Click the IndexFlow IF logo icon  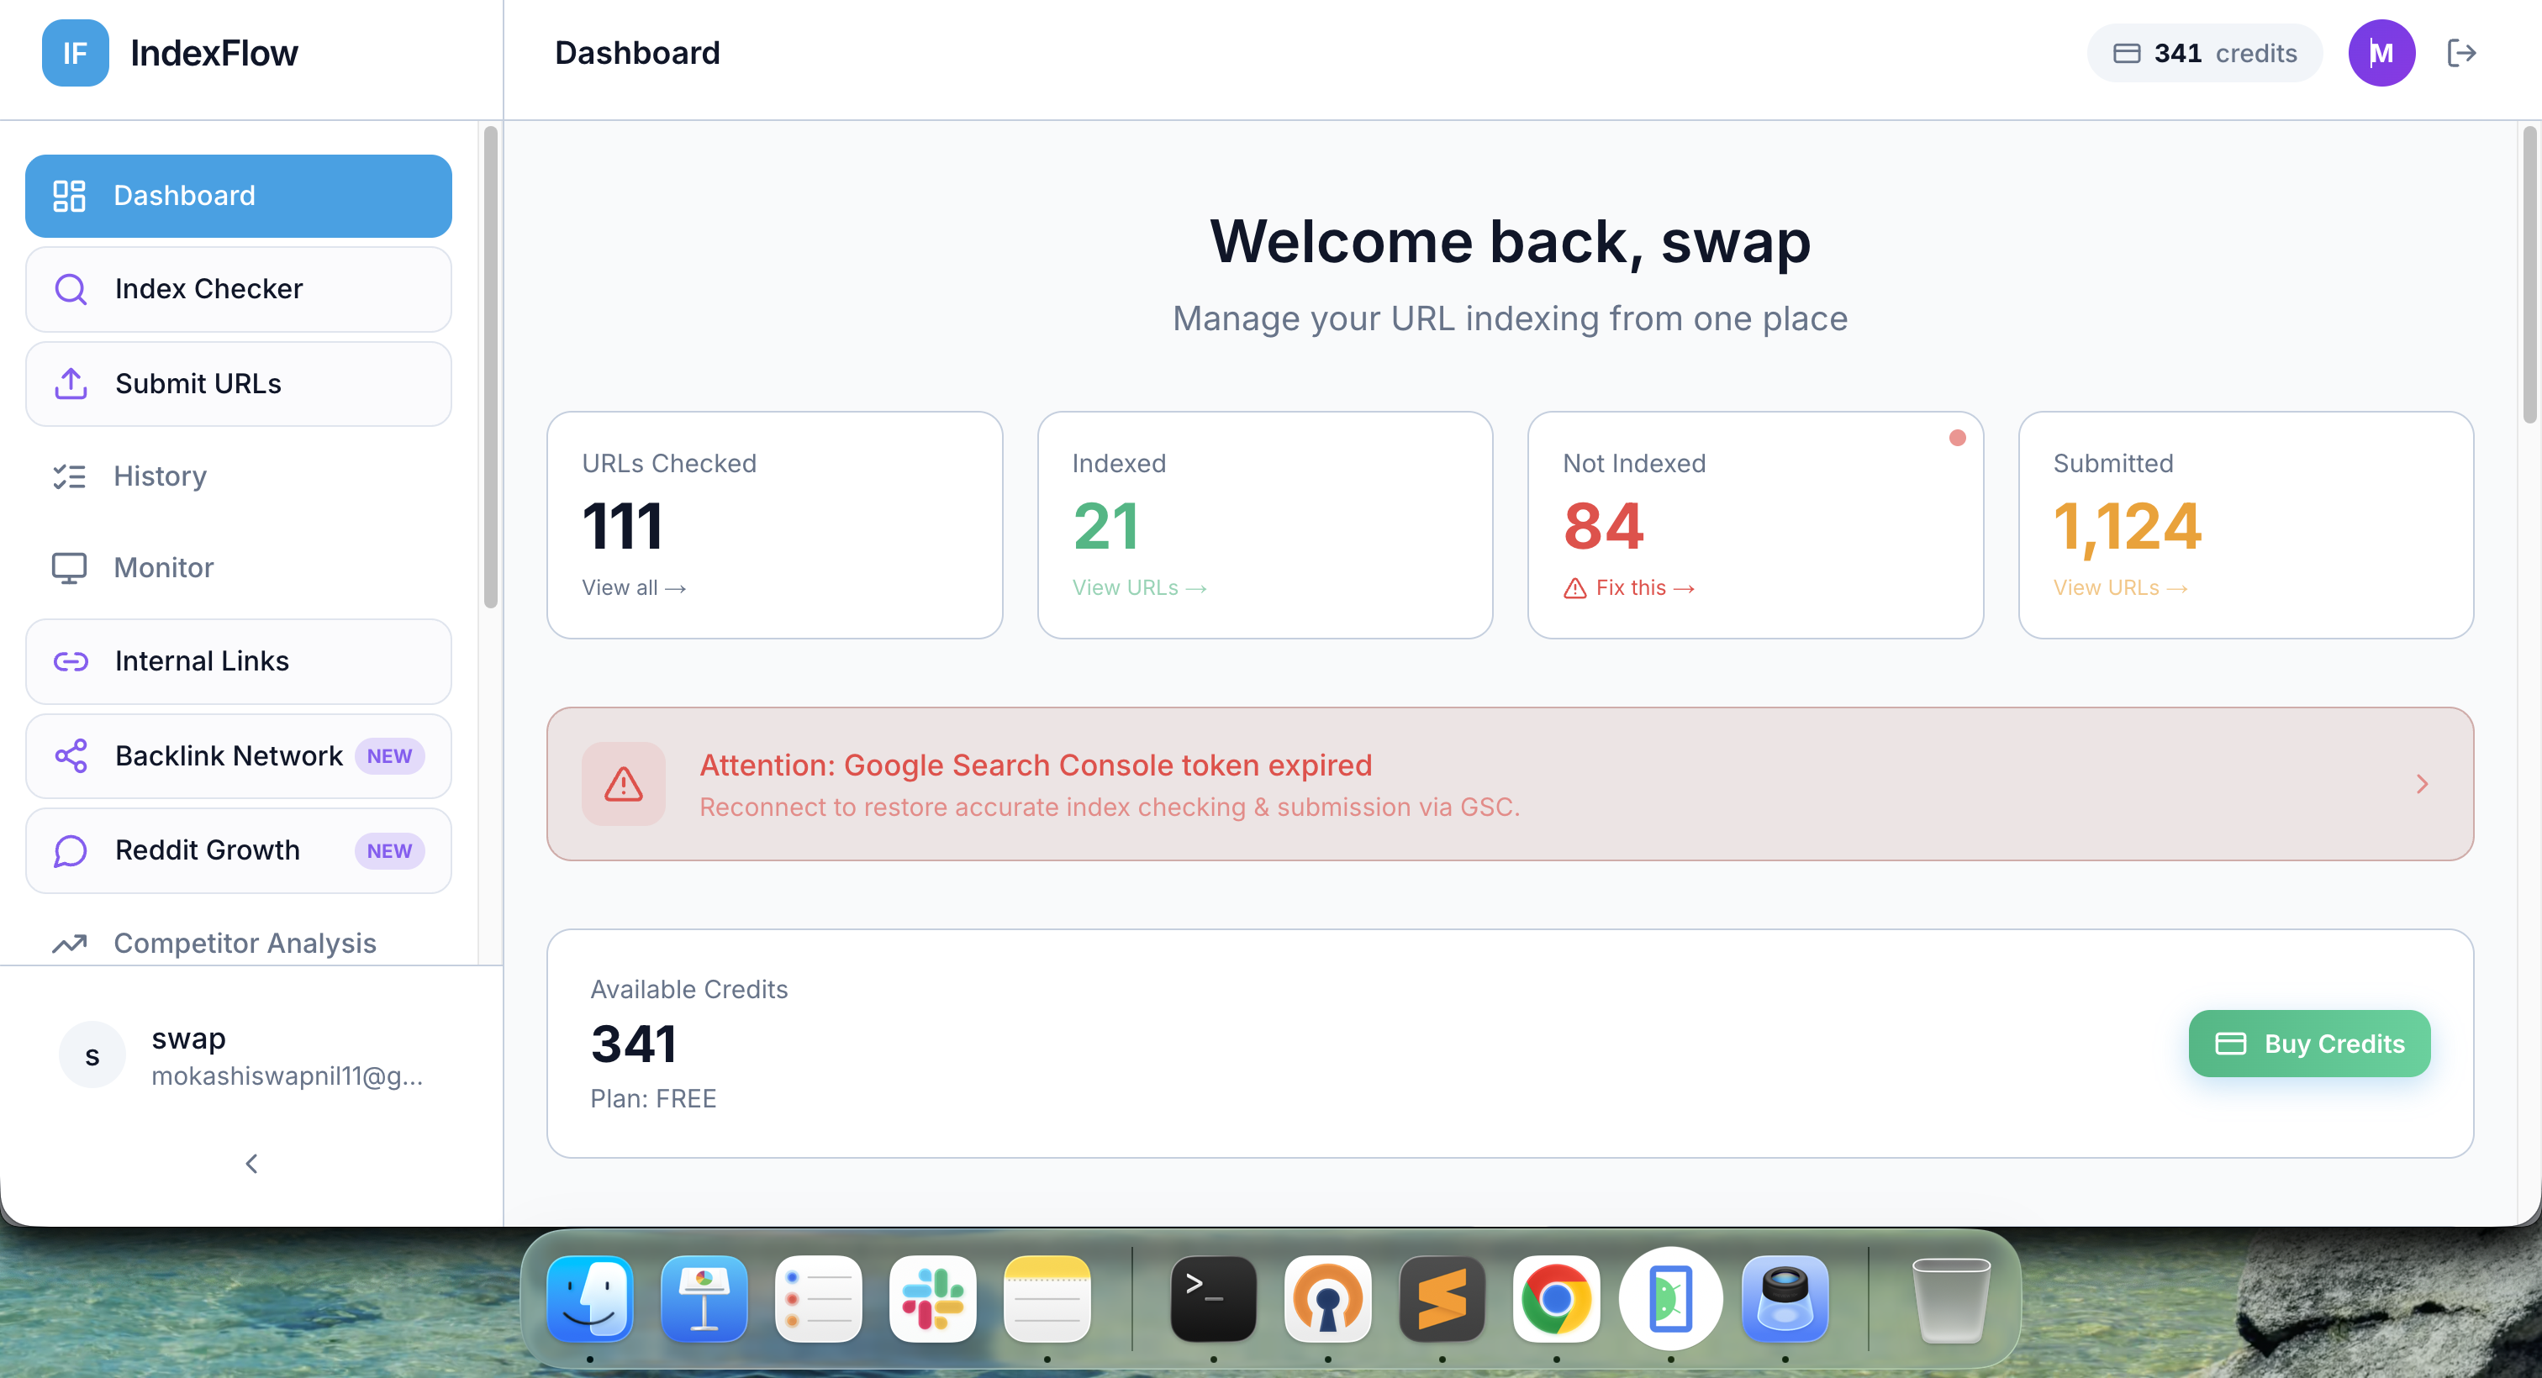pyautogui.click(x=75, y=53)
